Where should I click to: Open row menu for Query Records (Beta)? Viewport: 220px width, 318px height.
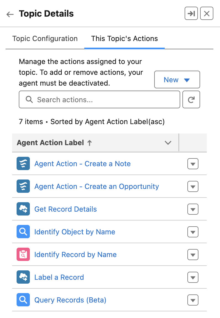click(x=193, y=300)
